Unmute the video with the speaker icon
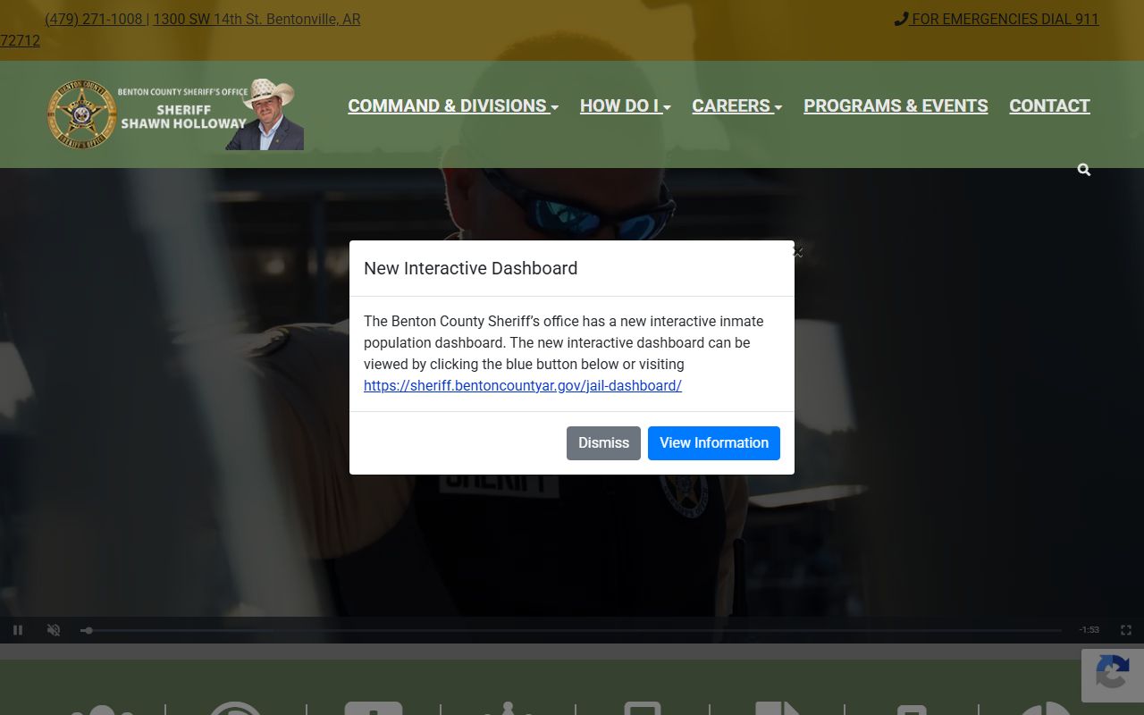The image size is (1144, 715). (54, 630)
